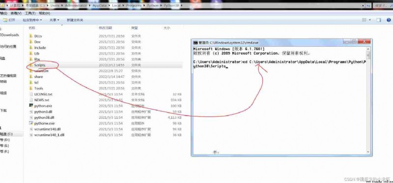Click the 934 KB size of NEWS.txt

pos(176,100)
